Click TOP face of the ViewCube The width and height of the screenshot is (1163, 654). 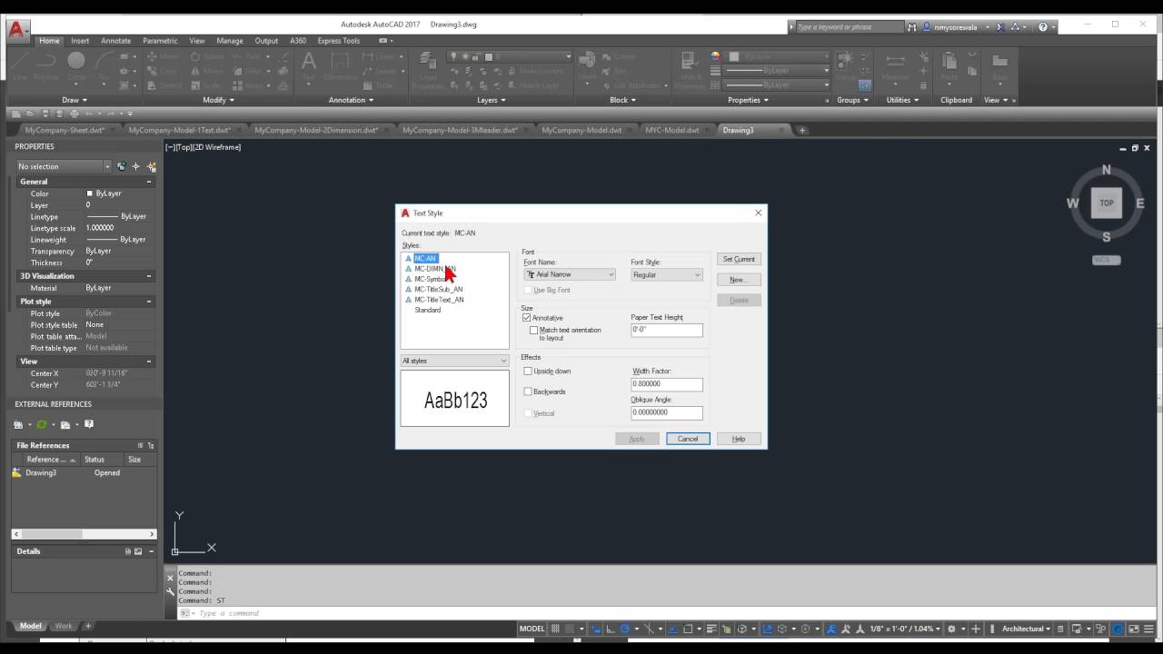pyautogui.click(x=1107, y=203)
